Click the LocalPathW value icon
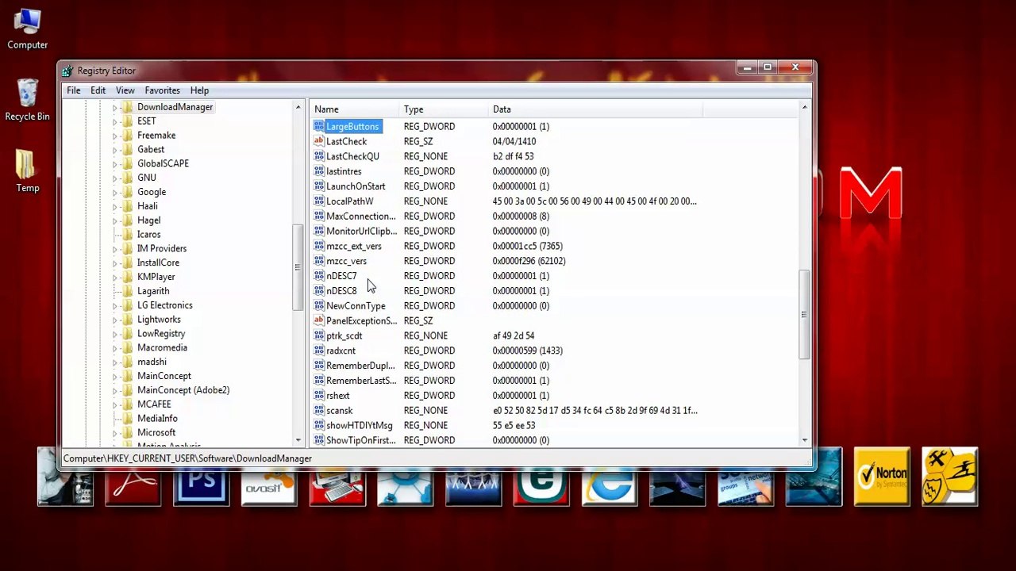 319,201
